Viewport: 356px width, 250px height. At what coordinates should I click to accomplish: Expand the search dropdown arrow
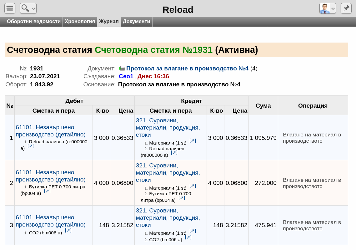[x=34, y=9]
